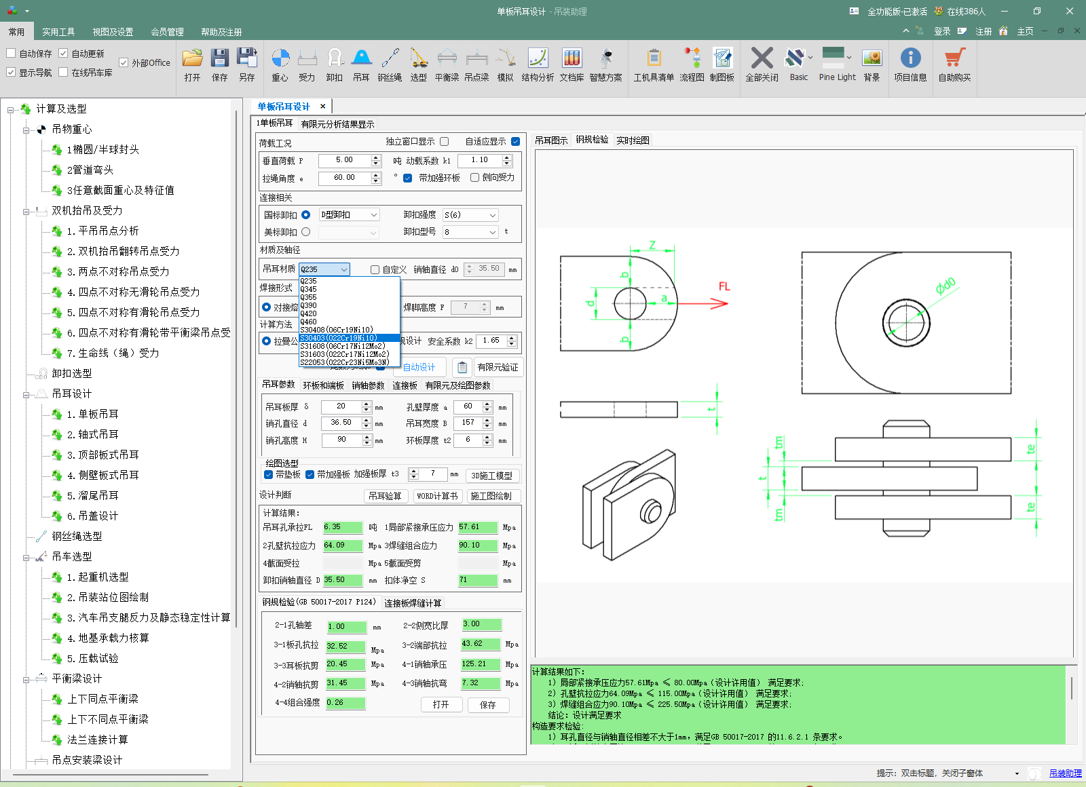Enable the 自动保存 checkbox
The height and width of the screenshot is (787, 1086).
tap(11, 53)
